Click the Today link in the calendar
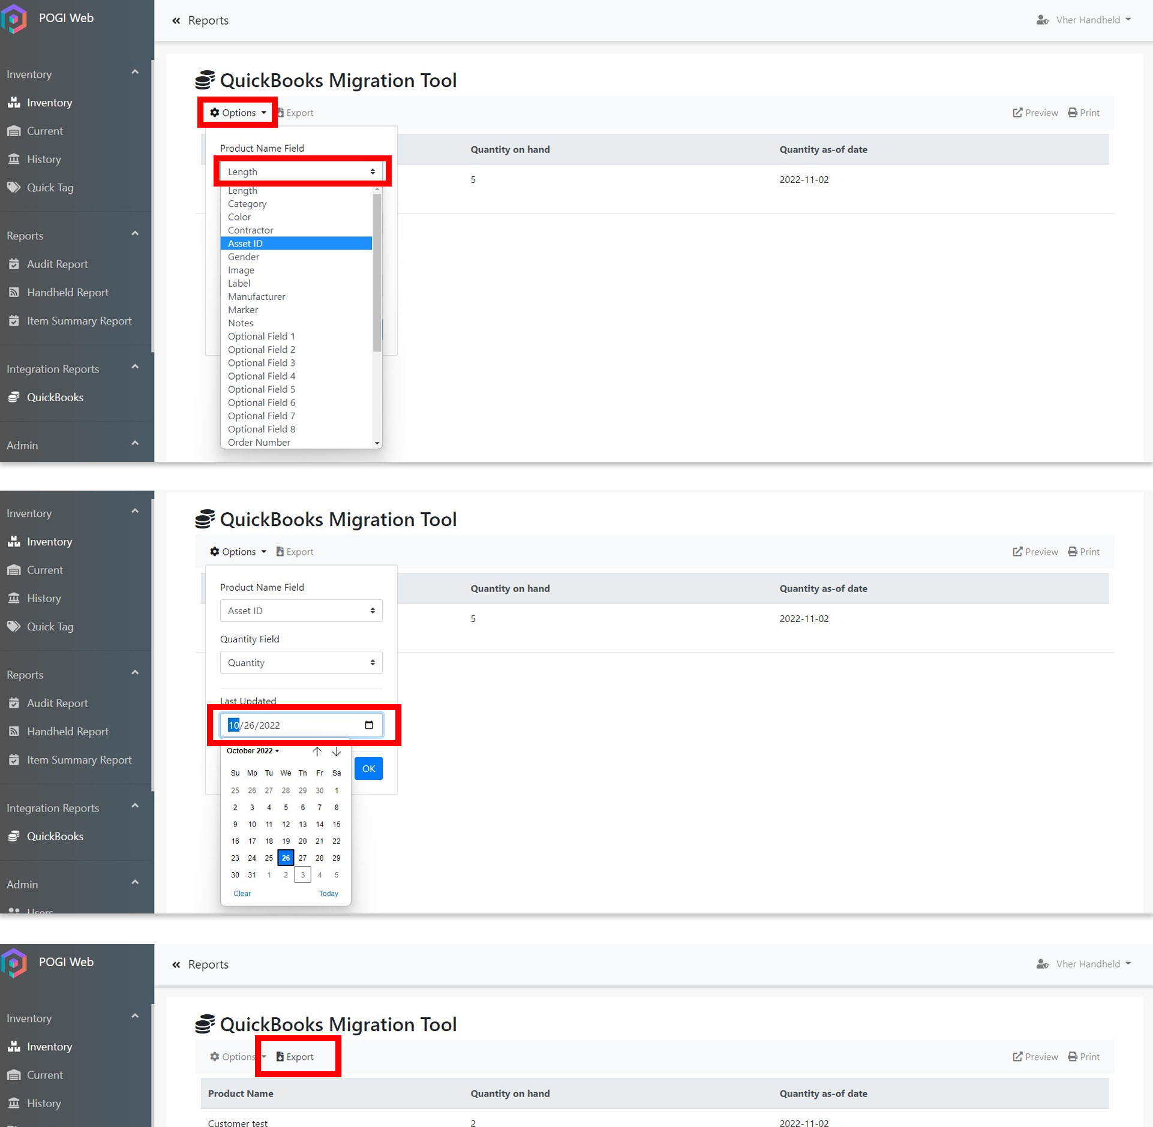This screenshot has width=1153, height=1127. 328,894
